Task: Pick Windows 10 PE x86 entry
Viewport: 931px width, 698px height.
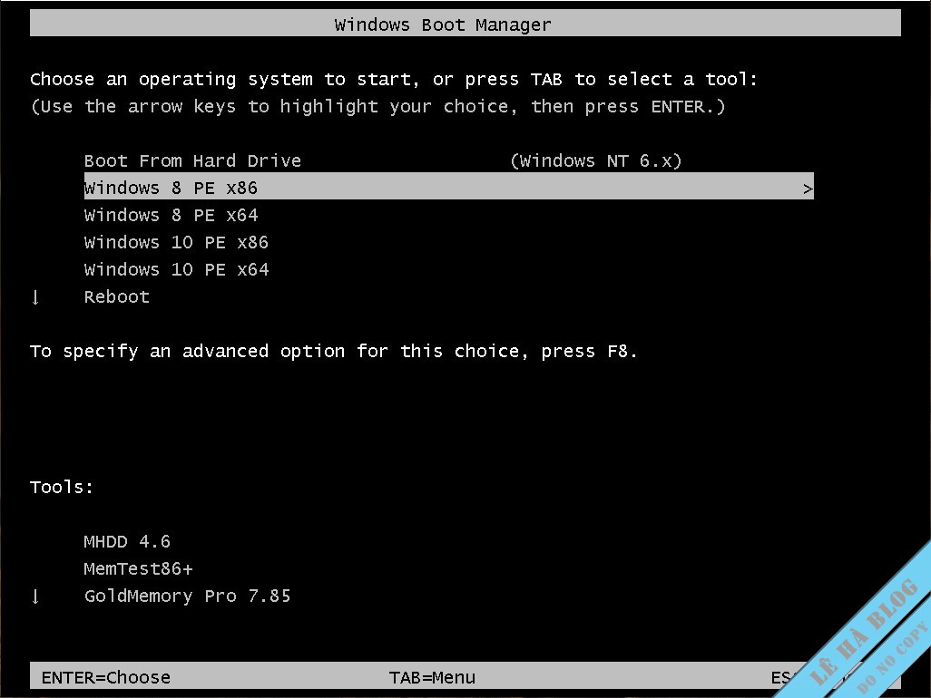Action: pos(176,243)
